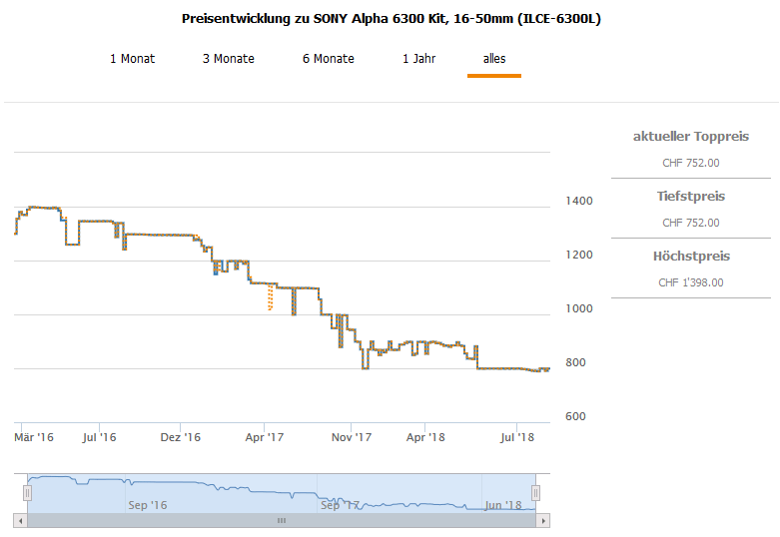Screen dimensions: 780x537
Task: Select the 1 Jahr range tab
Action: pos(418,59)
